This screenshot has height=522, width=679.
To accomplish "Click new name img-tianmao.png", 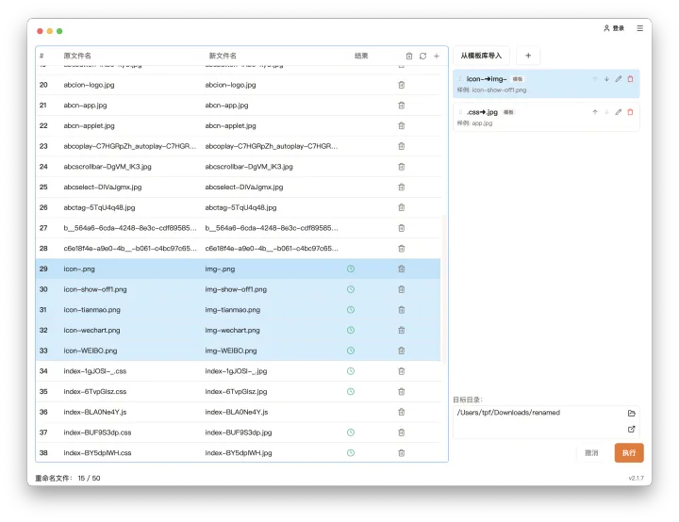I will (x=233, y=310).
